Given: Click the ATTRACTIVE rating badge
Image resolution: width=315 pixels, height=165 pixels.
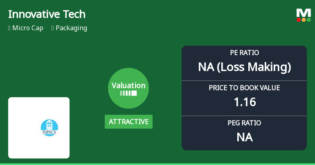Looking at the screenshot, I should (128, 122).
